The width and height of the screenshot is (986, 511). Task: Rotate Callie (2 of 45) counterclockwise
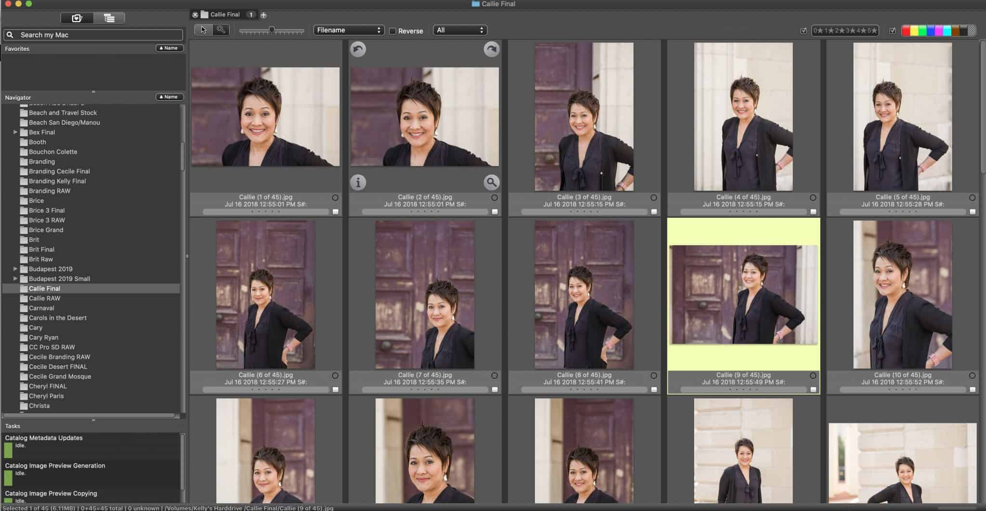358,49
